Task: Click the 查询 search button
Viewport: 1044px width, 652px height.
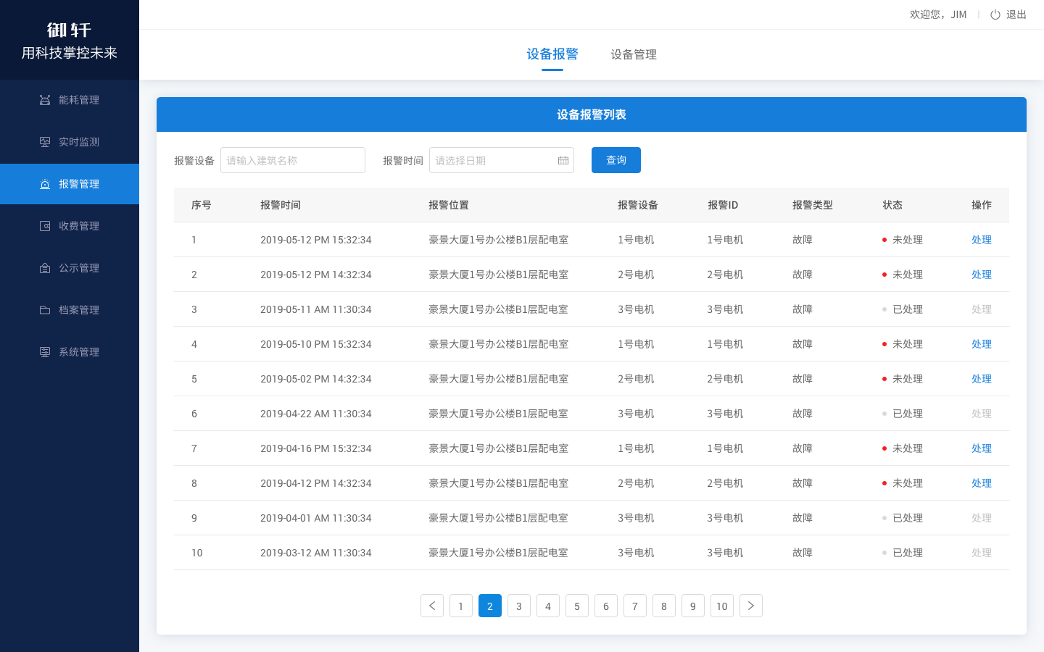Action: coord(616,160)
